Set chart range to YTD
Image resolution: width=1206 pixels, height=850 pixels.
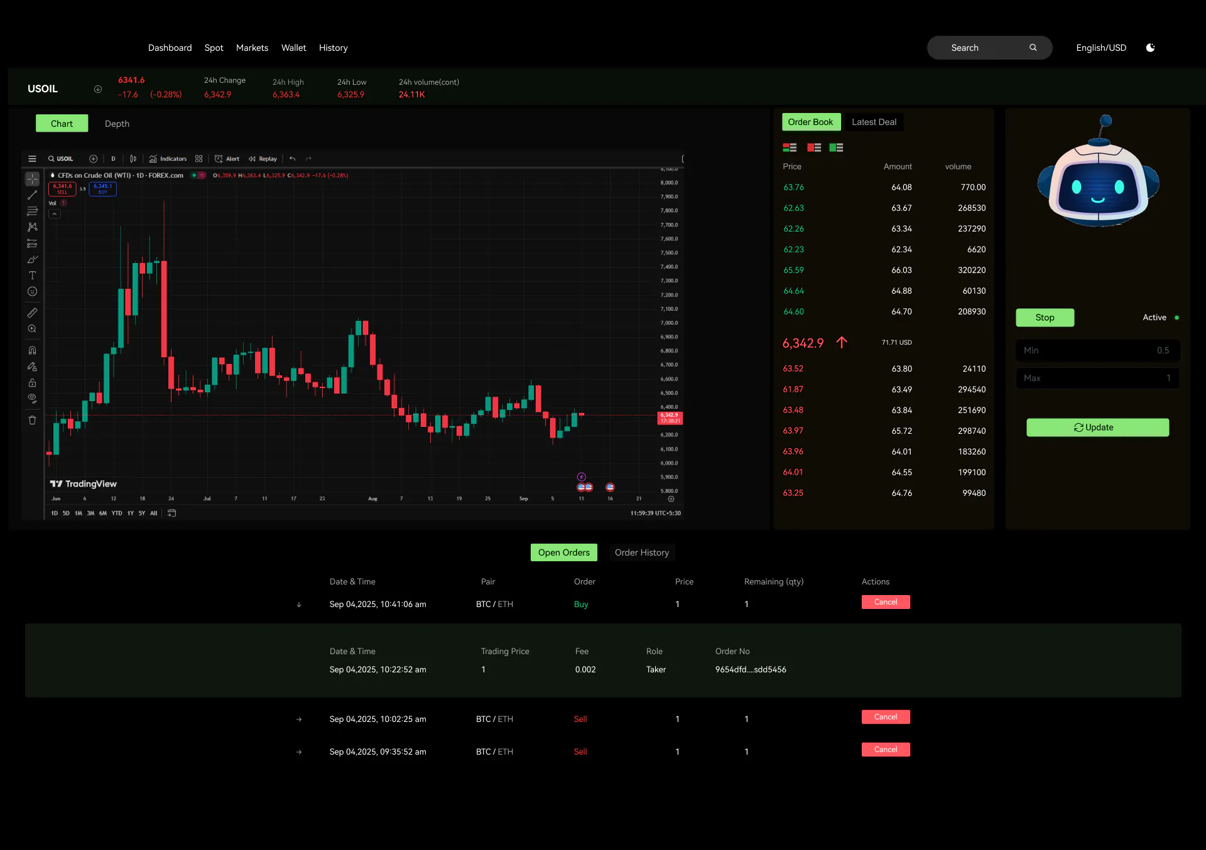pos(117,513)
